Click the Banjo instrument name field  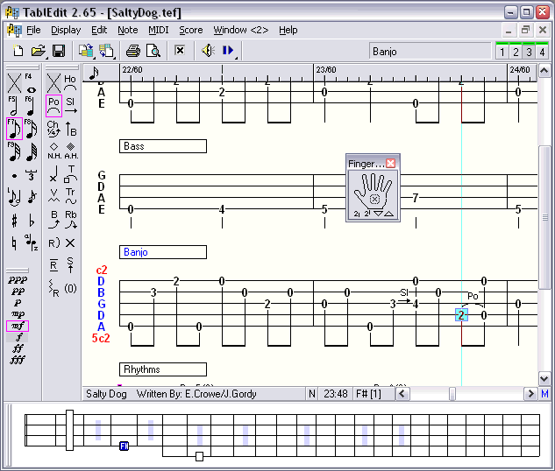click(430, 52)
